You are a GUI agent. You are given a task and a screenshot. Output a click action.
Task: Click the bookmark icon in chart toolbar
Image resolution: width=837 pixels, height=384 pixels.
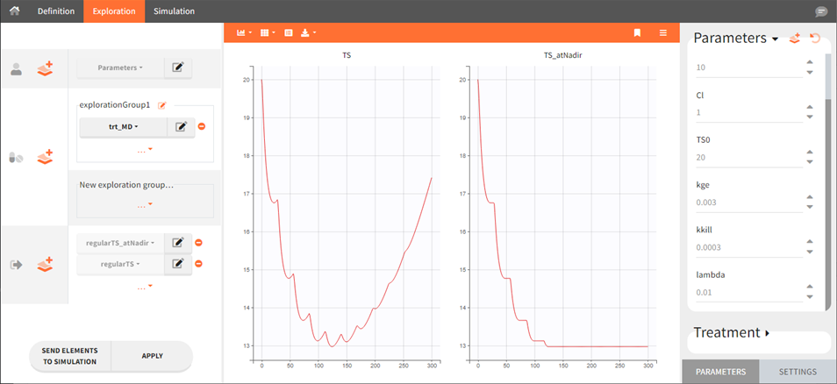tap(637, 32)
